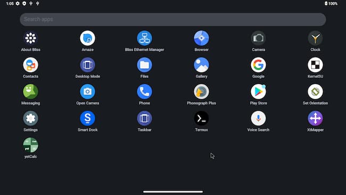Open the yetCalc calculator app
This screenshot has height=195, width=346.
coord(30,145)
